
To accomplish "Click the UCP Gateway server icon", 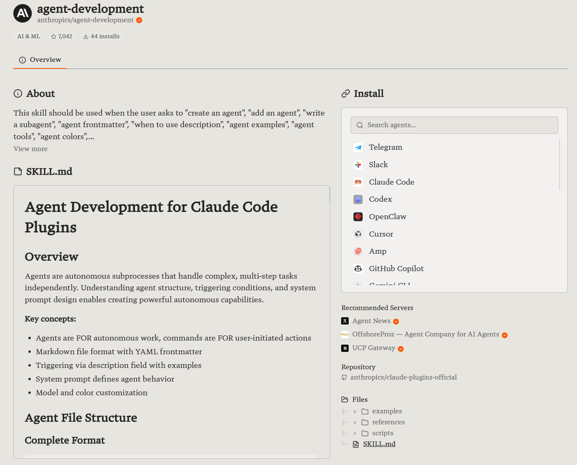I will [345, 348].
